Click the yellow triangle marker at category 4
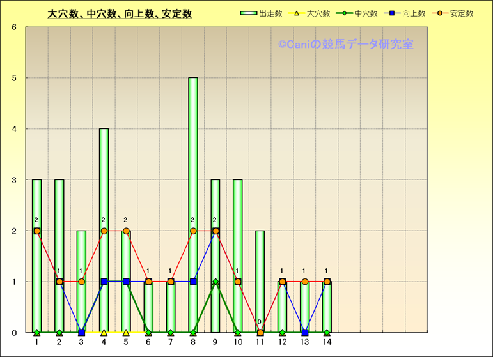 point(104,333)
